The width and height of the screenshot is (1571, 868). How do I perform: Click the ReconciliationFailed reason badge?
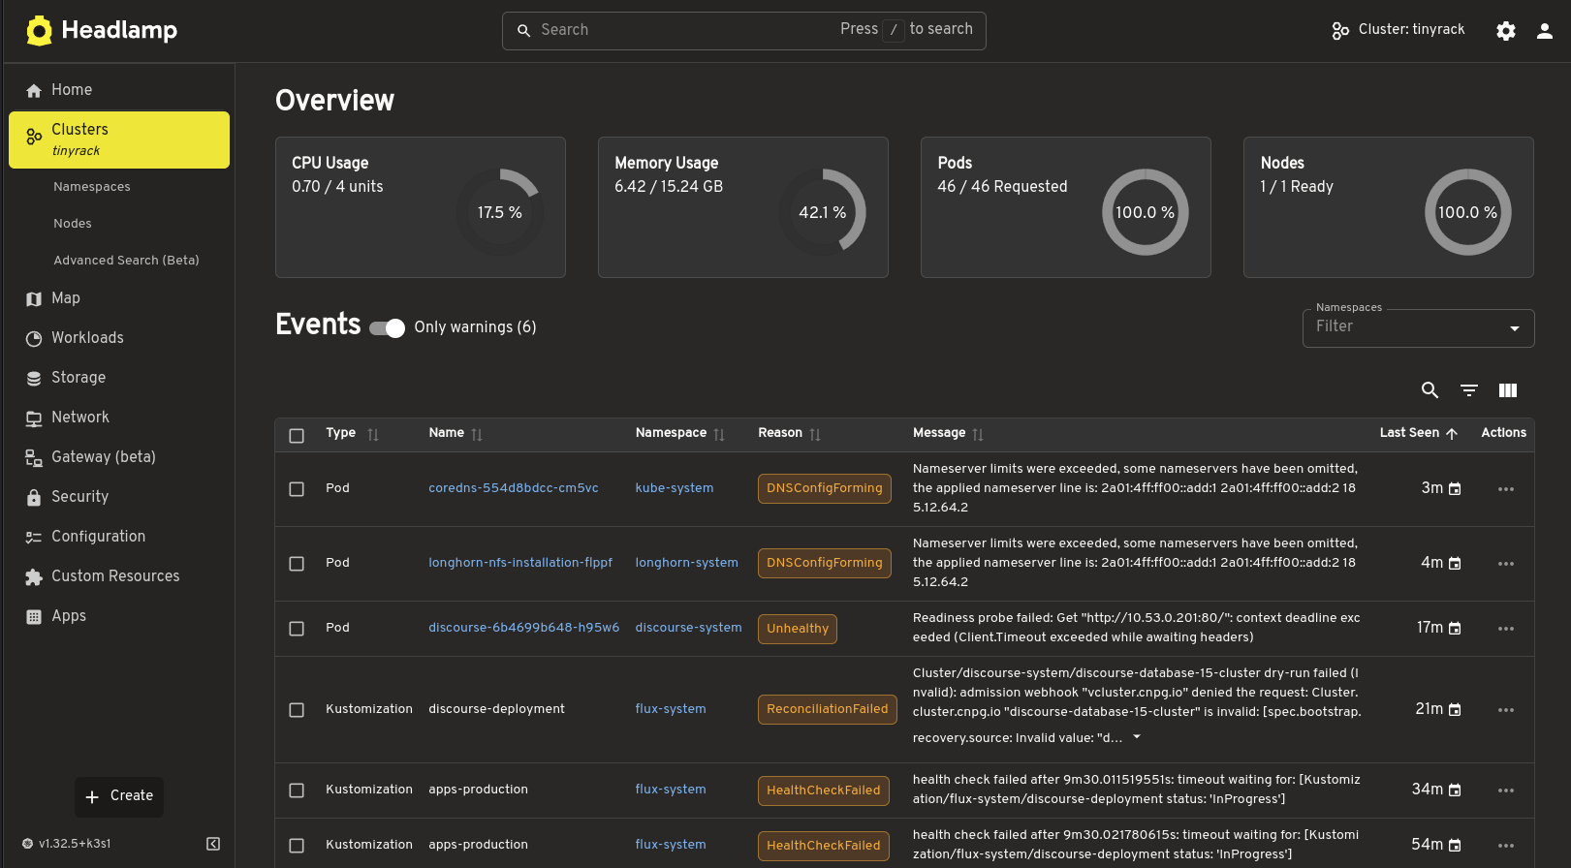(x=828, y=709)
